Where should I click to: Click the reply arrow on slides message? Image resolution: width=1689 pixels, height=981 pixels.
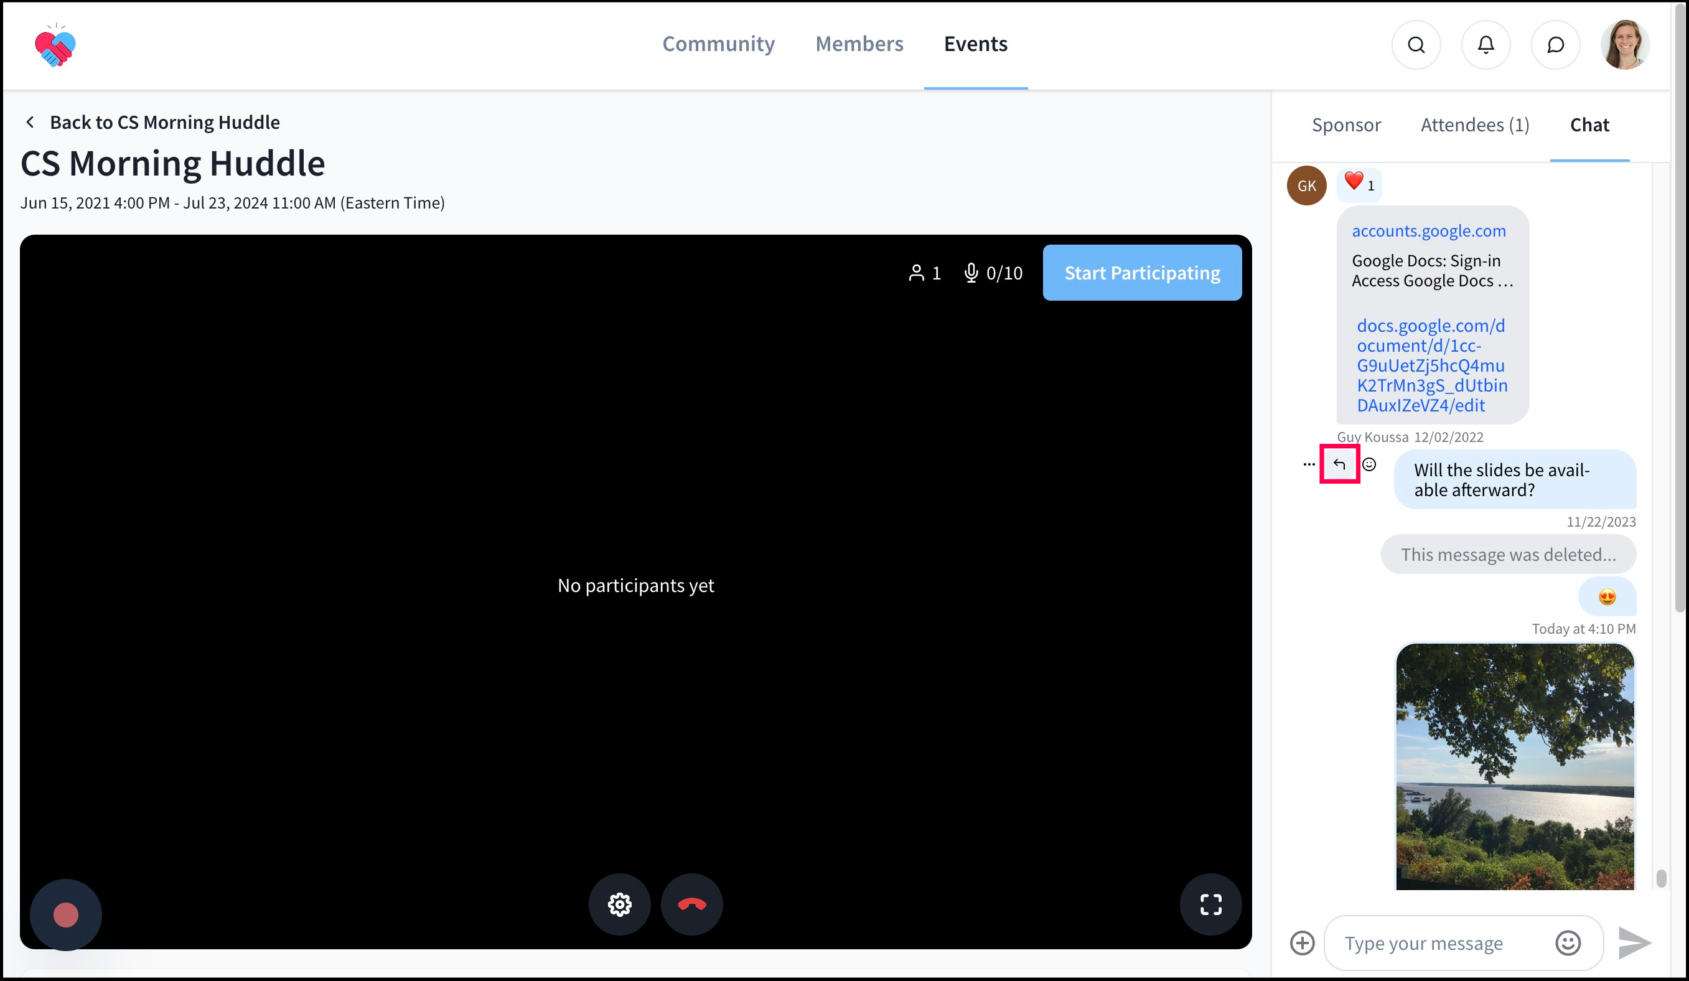pos(1339,464)
